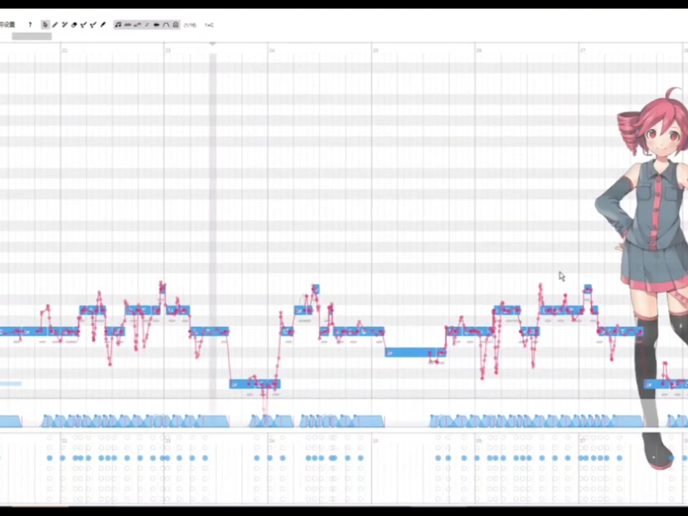Click the third icon in the mode group
The image size is (688, 516).
point(137,25)
